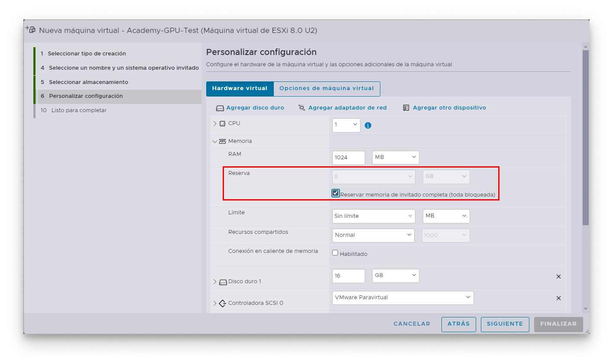Open the RAM unit MB dropdown
The image size is (613, 362).
tap(395, 158)
